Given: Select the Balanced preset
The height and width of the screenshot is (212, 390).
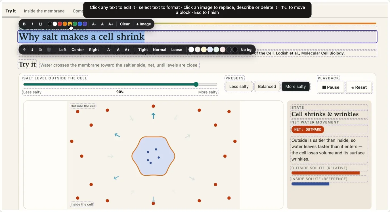Looking at the screenshot, I should coord(267,87).
